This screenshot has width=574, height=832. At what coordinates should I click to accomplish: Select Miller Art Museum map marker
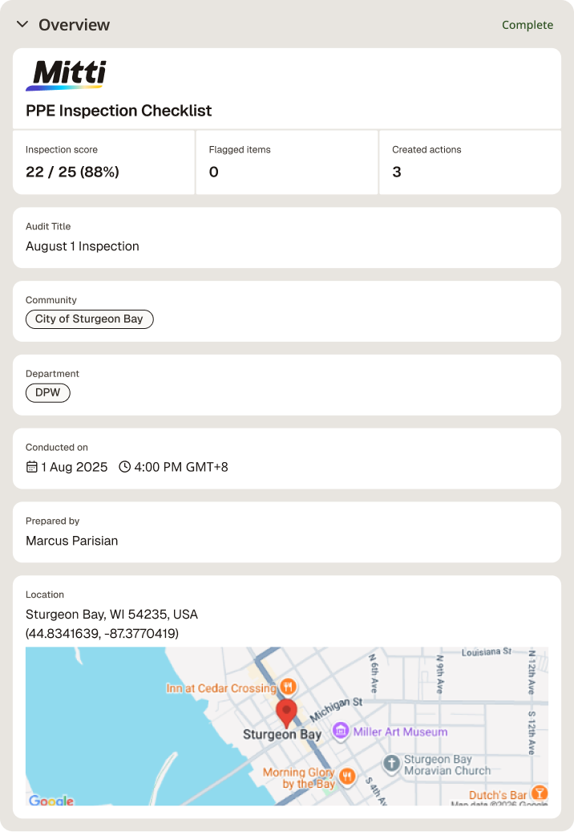click(x=341, y=731)
